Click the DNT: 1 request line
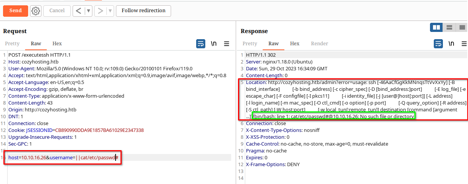Screen dimensions: 468x184 (x=16, y=116)
